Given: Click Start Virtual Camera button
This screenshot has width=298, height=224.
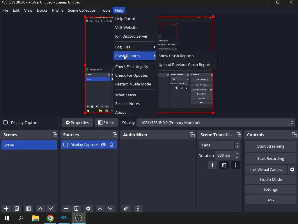Looking at the screenshot, I should 266,169.
